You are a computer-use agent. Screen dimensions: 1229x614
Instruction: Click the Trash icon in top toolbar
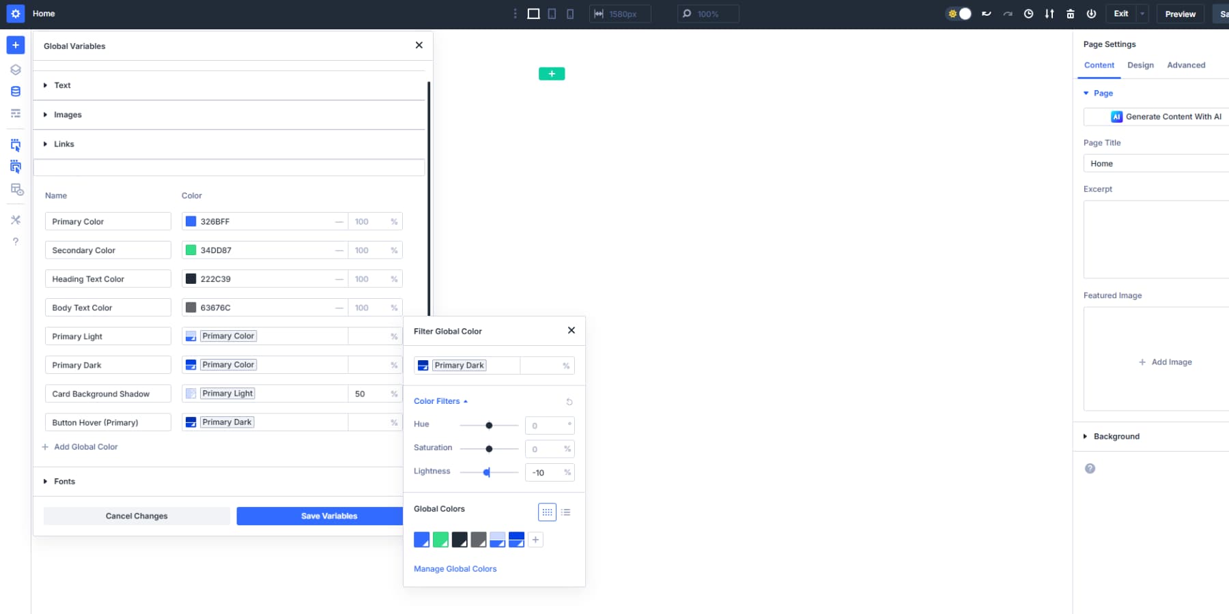click(x=1070, y=13)
